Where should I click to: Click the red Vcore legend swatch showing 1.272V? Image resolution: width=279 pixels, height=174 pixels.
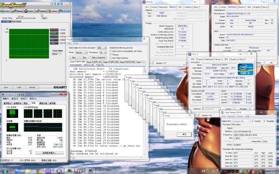(x=54, y=30)
